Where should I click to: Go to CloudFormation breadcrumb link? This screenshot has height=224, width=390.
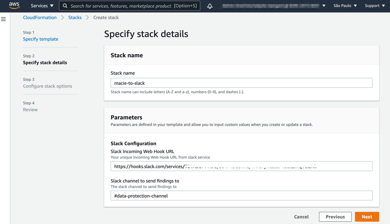(40, 17)
